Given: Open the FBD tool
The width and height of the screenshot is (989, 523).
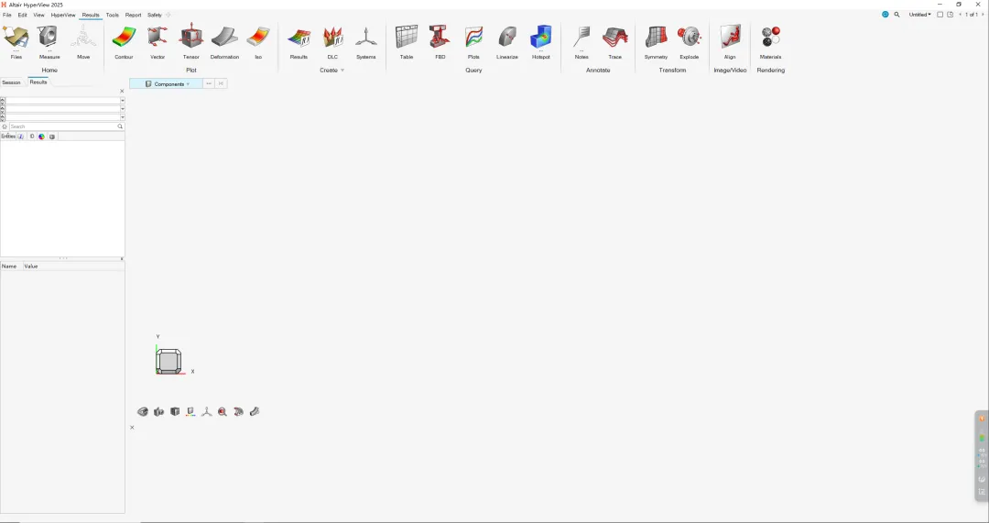Looking at the screenshot, I should click(x=440, y=38).
